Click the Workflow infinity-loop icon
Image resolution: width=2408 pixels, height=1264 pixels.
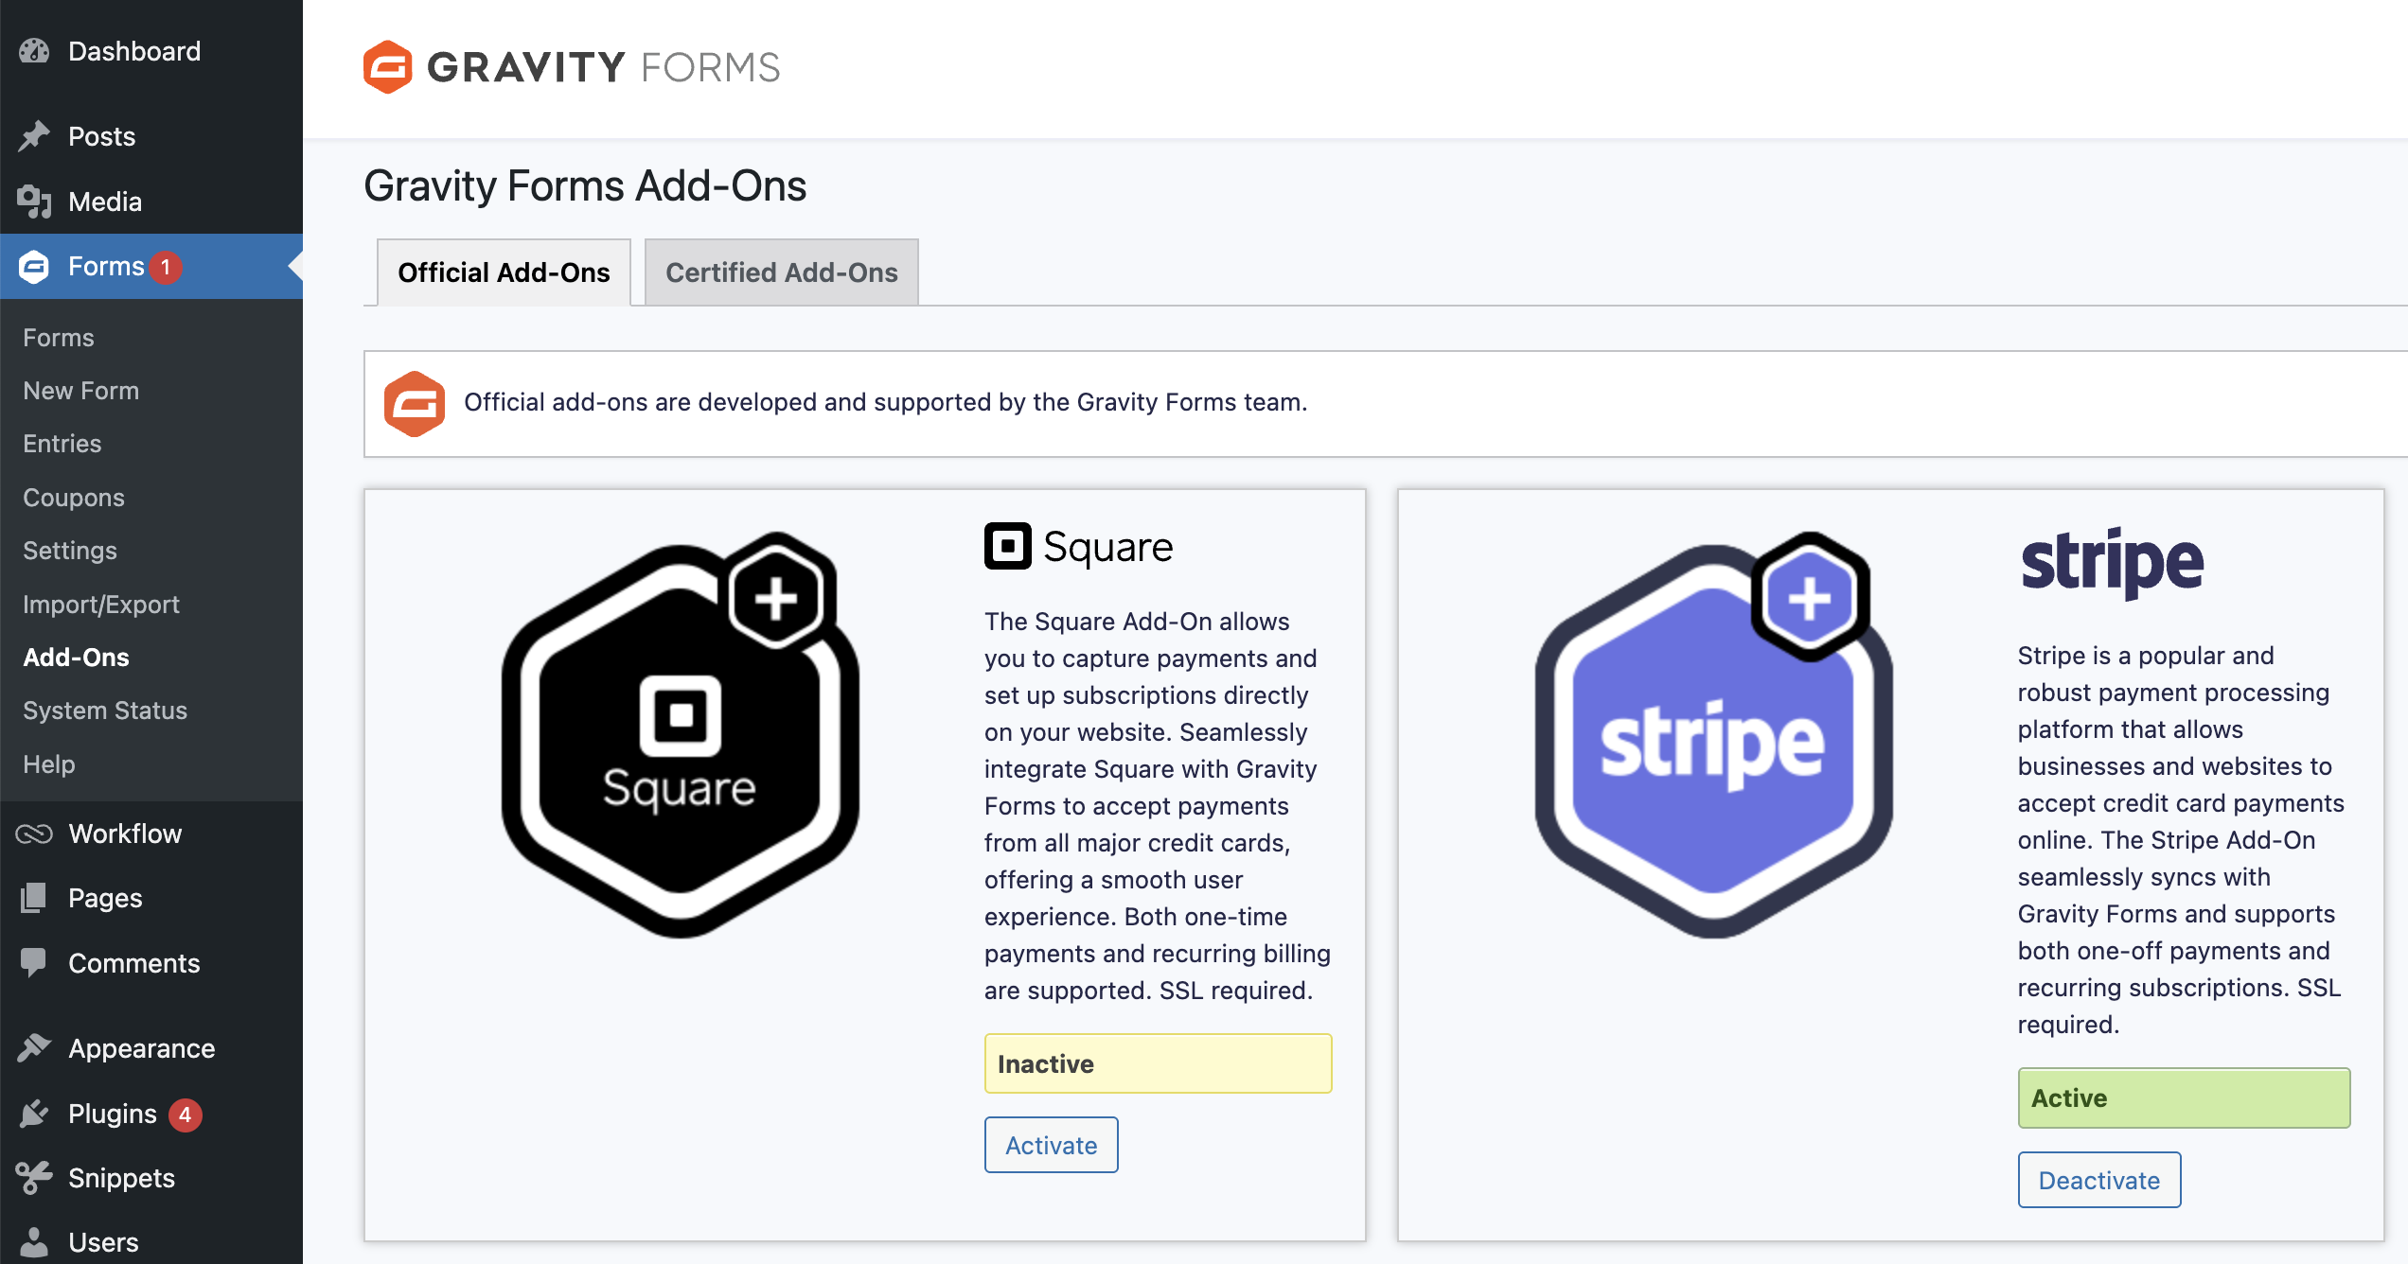tap(34, 834)
